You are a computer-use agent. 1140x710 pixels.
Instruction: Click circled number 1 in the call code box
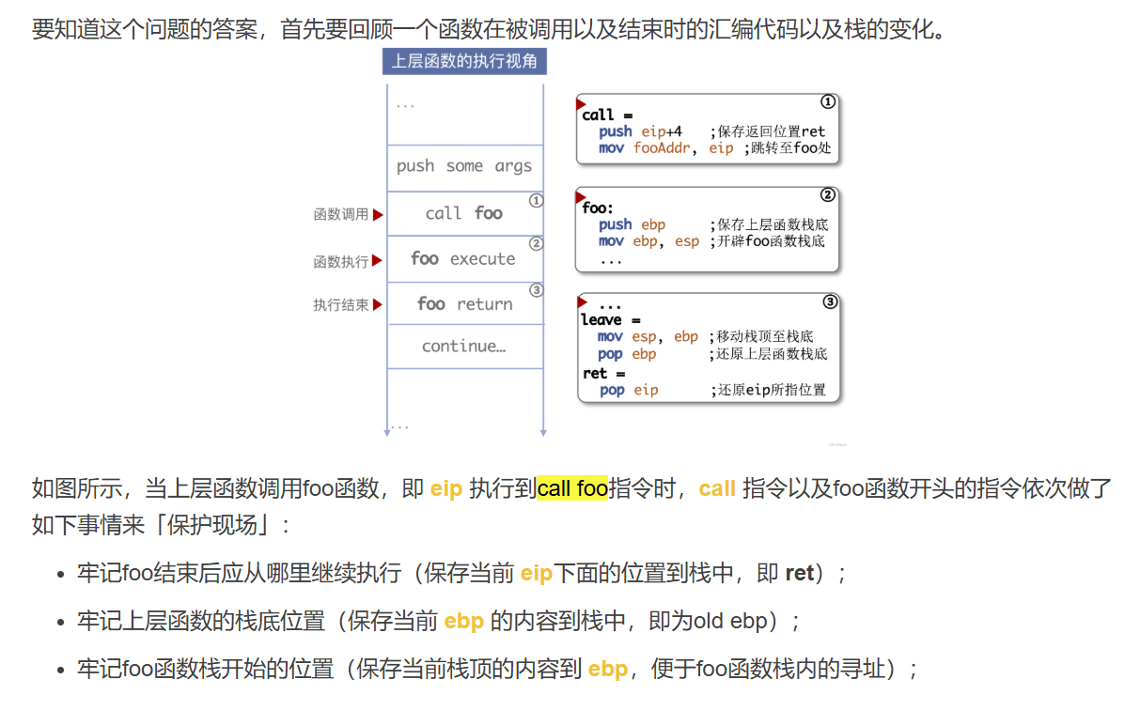click(x=828, y=101)
